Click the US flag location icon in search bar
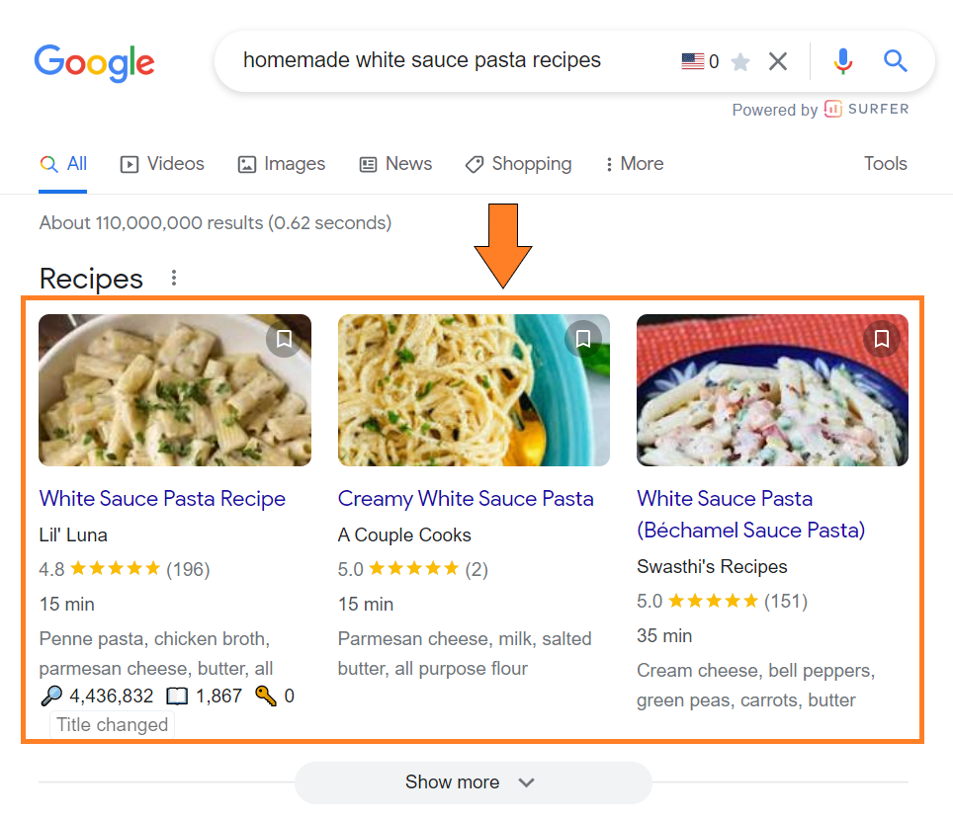The image size is (953, 821). point(690,60)
